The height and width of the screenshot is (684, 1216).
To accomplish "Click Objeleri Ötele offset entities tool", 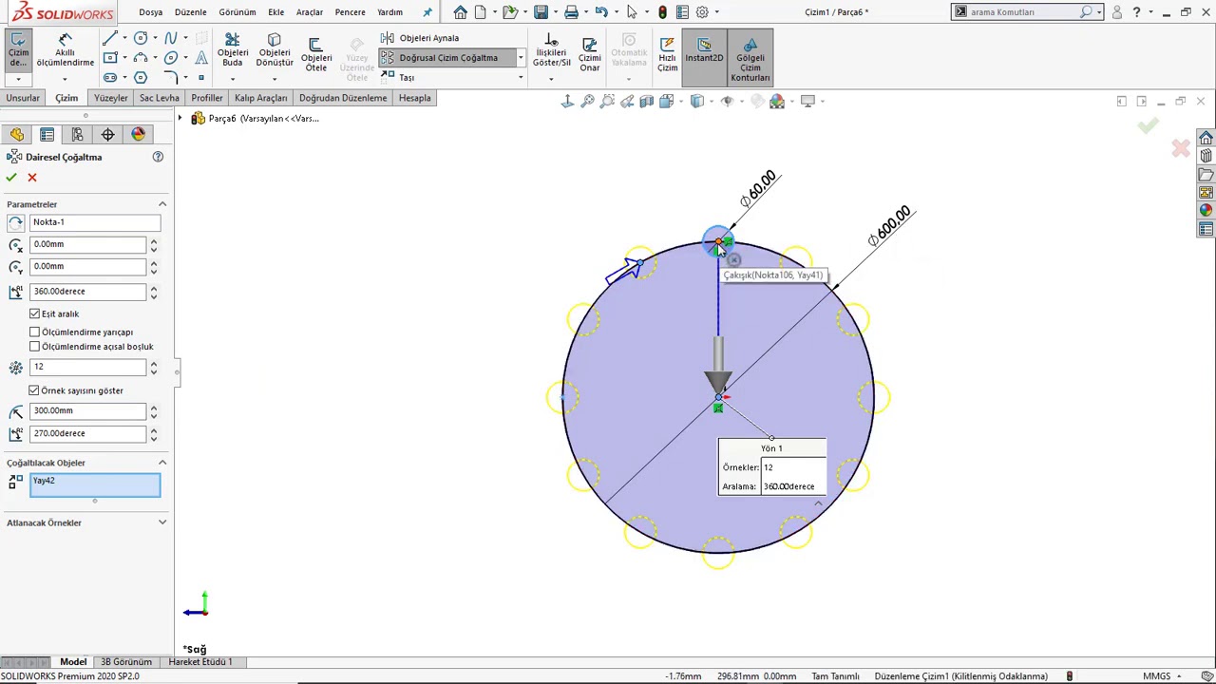I will click(x=316, y=55).
